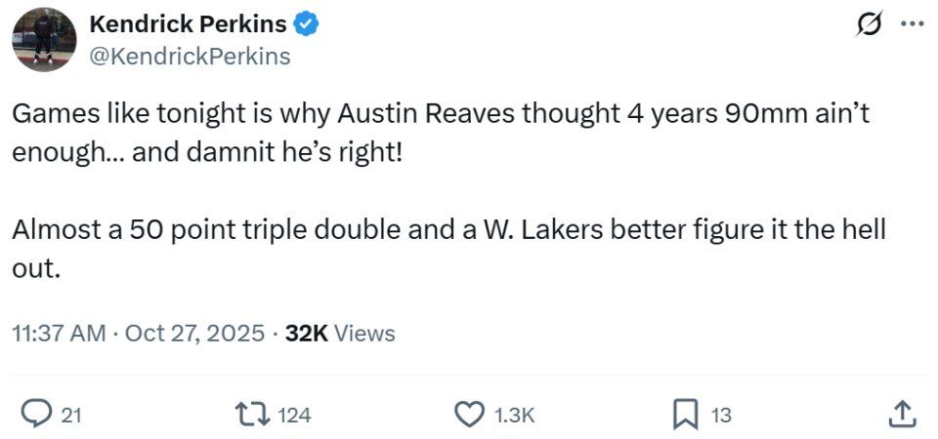Click the share upload icon
This screenshot has width=938, height=439.
click(x=901, y=415)
